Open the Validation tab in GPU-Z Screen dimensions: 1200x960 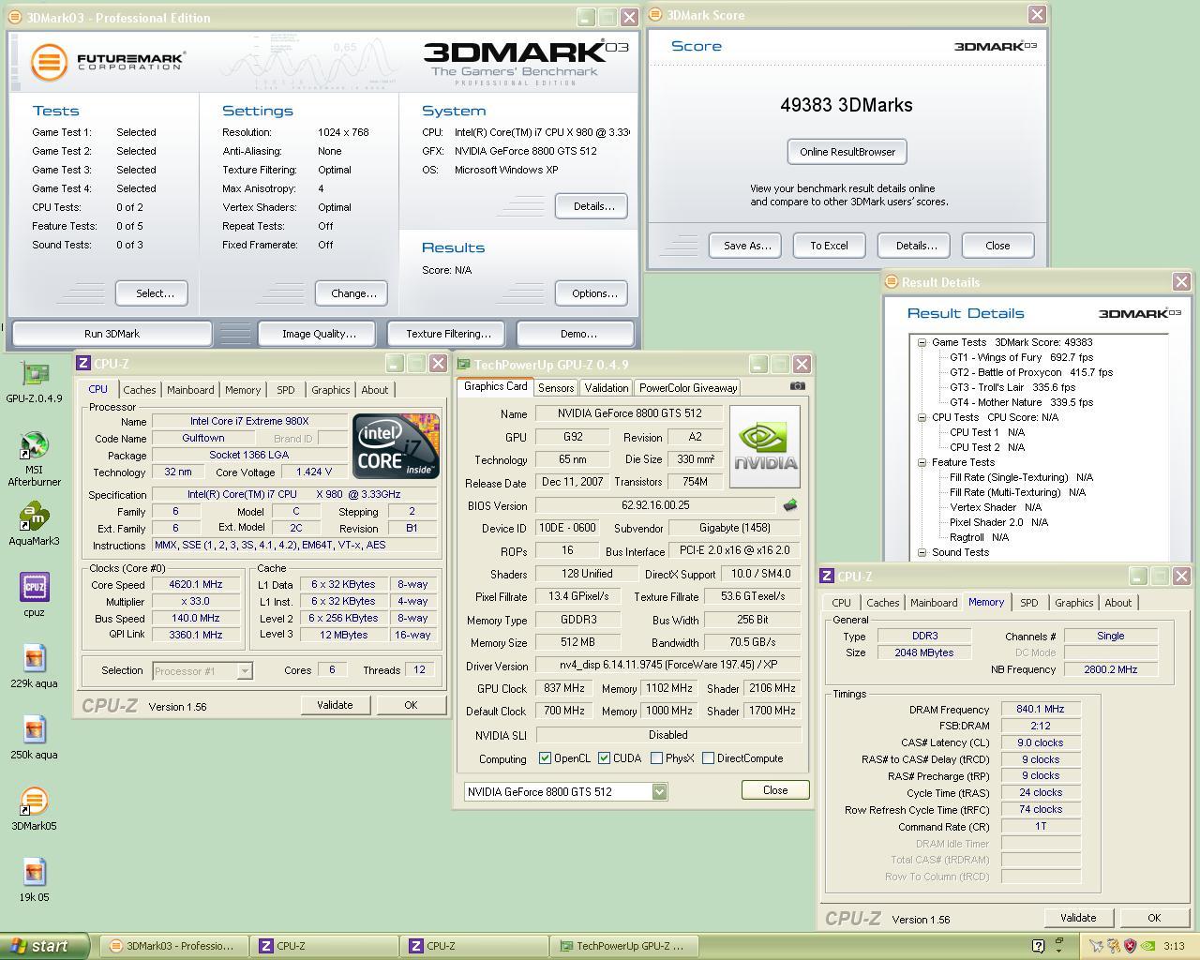(607, 387)
